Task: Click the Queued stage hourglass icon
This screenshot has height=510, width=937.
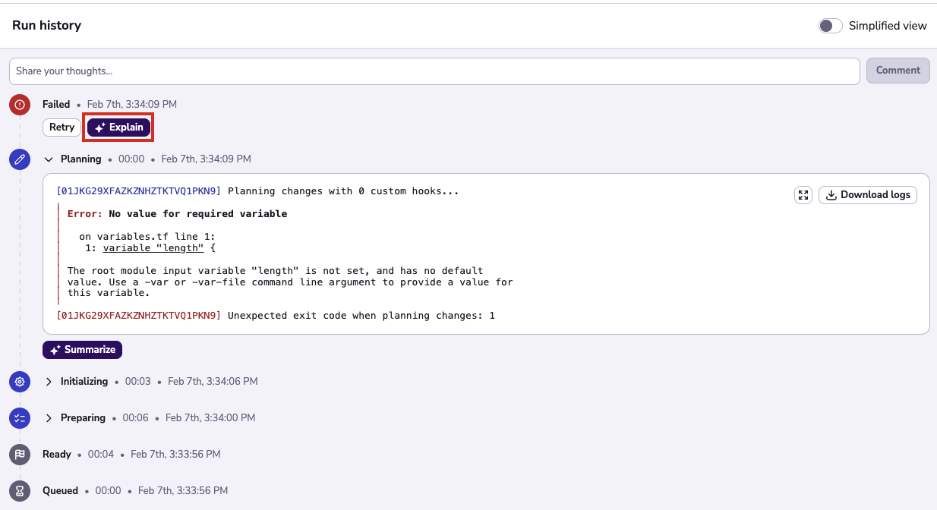Action: 20,491
